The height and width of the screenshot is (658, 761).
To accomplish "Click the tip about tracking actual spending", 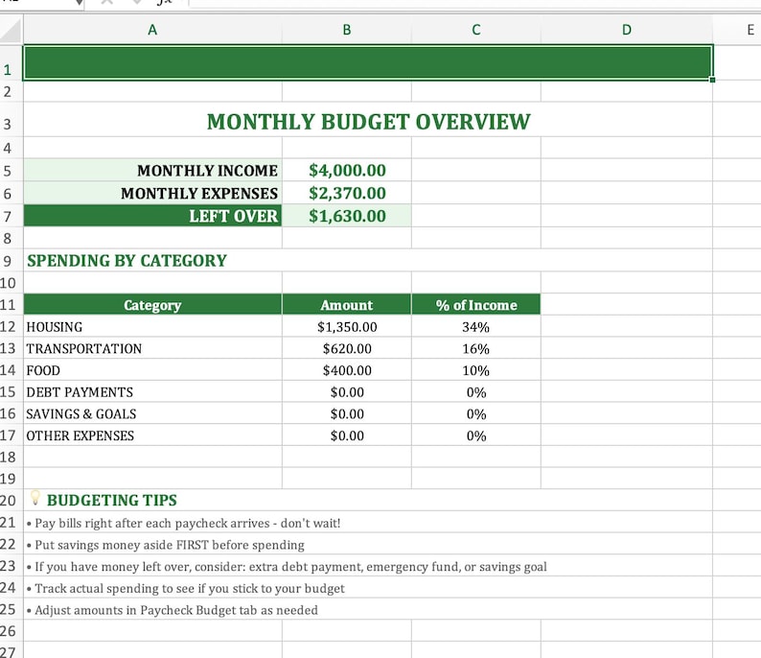I will coord(185,589).
